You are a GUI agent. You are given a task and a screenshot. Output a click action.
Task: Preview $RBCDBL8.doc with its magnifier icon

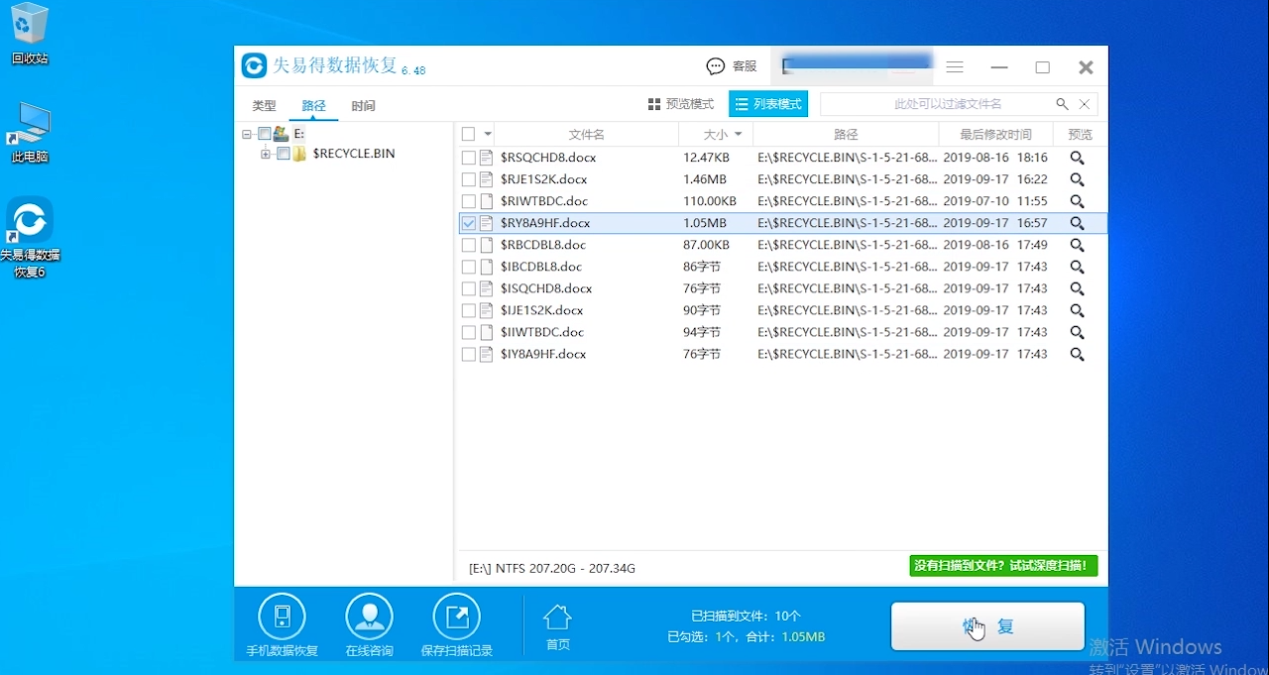pyautogui.click(x=1077, y=245)
